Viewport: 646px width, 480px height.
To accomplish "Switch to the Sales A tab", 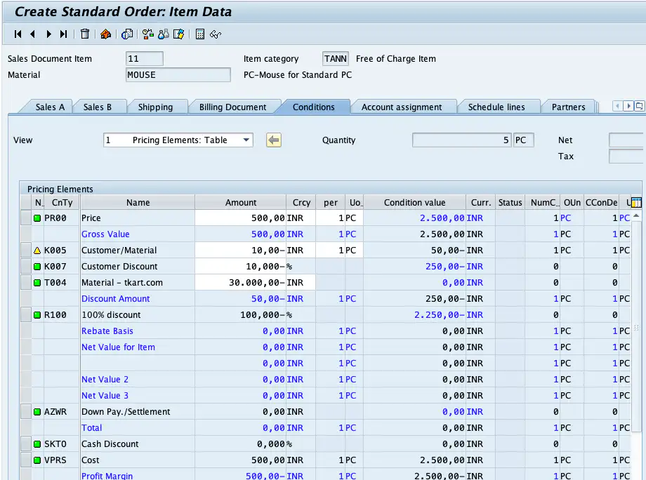I will (x=50, y=107).
